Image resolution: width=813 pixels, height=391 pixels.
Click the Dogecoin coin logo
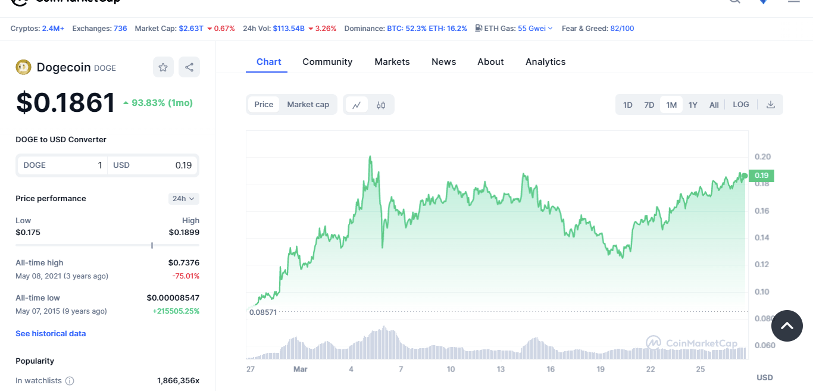[23, 67]
